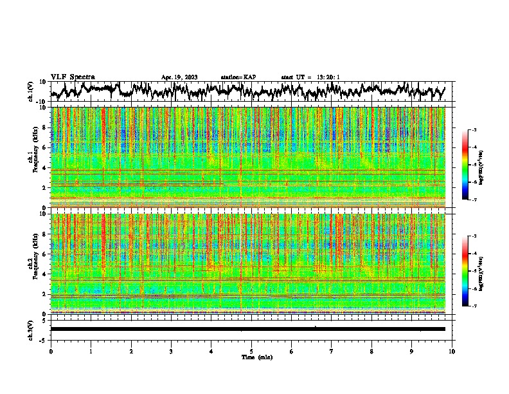
Task: Click the '10' tick of ch.1 waveform axis
Action: 43,82
